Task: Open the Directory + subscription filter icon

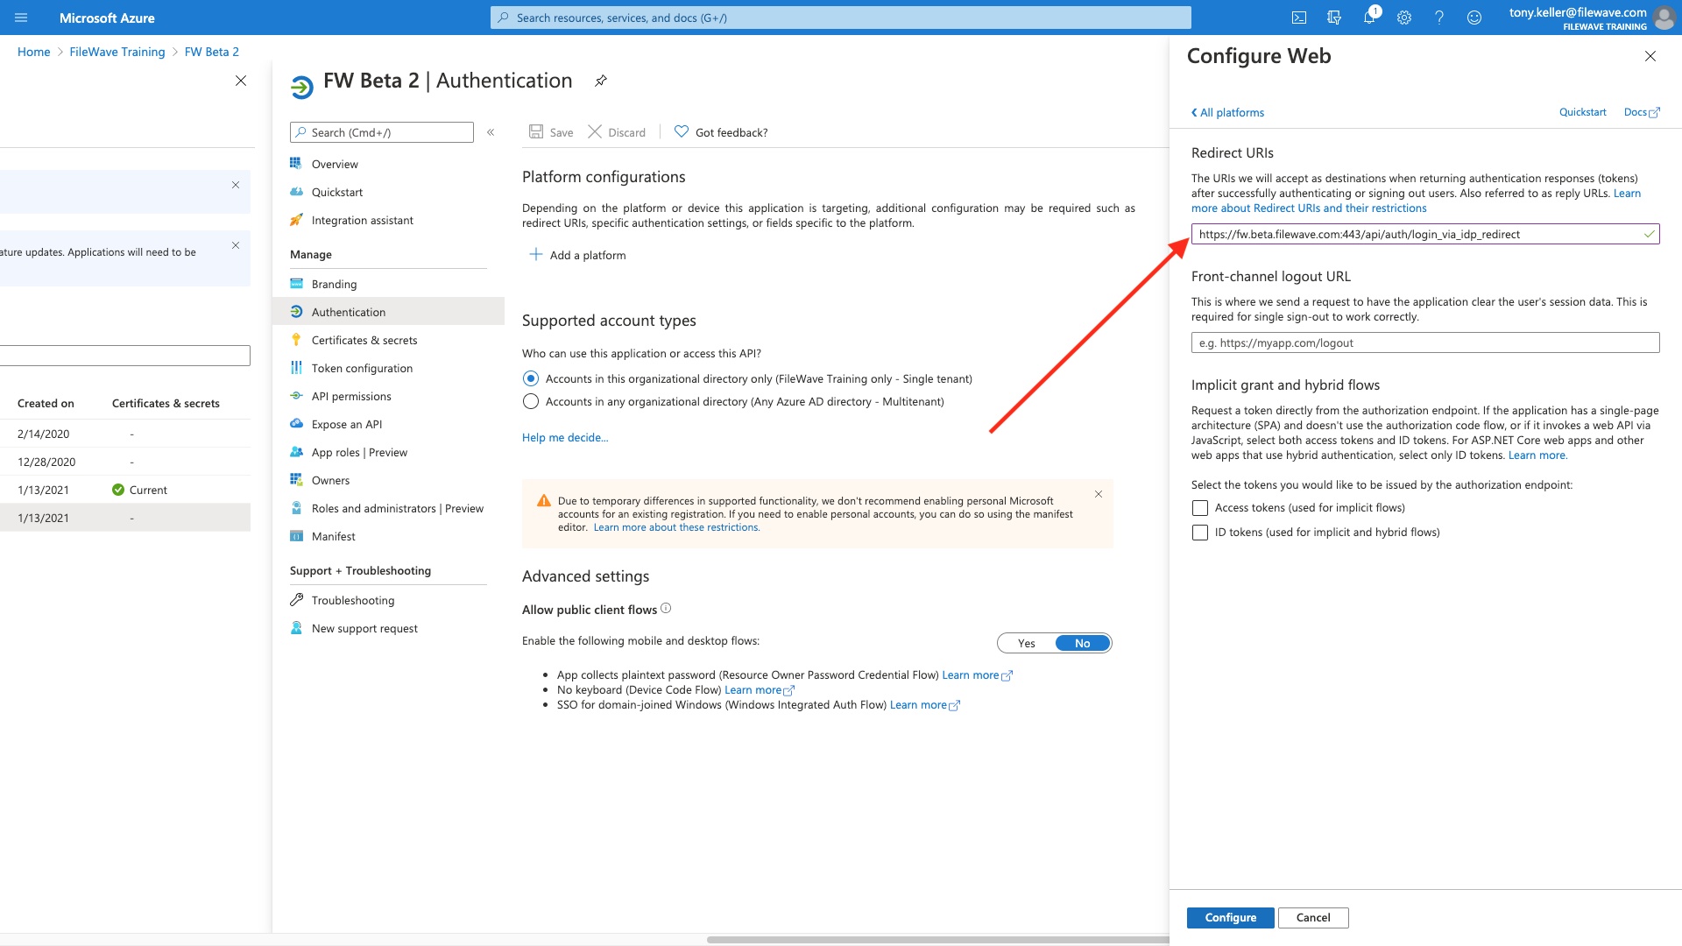Action: [1334, 18]
